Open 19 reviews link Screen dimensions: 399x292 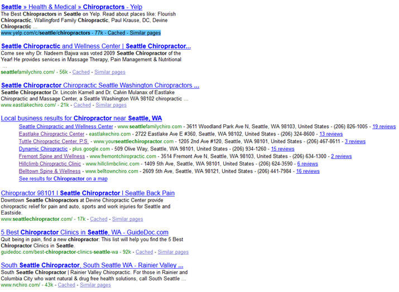coord(384,126)
